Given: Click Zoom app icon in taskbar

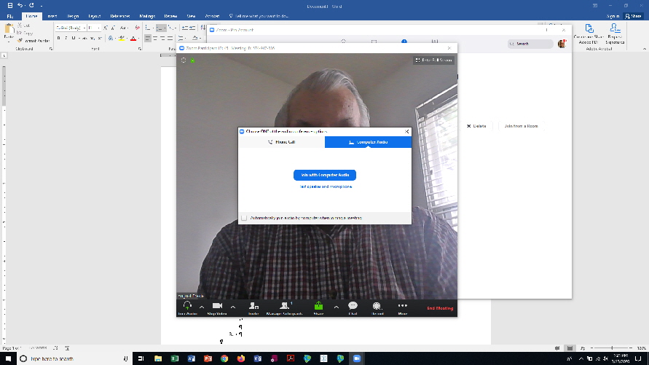Looking at the screenshot, I should tap(357, 358).
